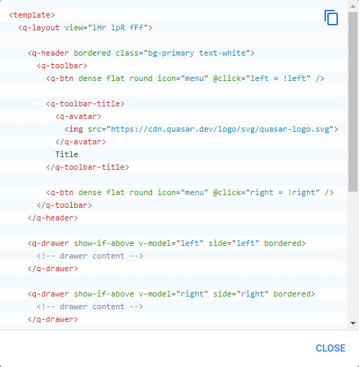
Task: Click the q-layout view="lHr lpR fFf" line
Action: 85,27
